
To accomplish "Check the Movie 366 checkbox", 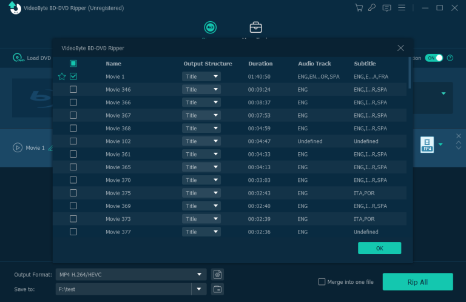I will (73, 102).
